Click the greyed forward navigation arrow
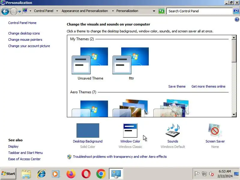The image size is (240, 180). pos(13,11)
